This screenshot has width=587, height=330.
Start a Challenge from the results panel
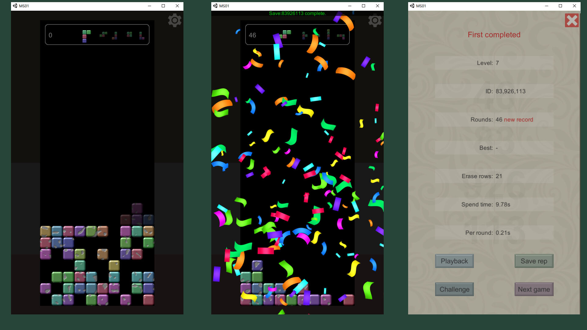pos(454,289)
